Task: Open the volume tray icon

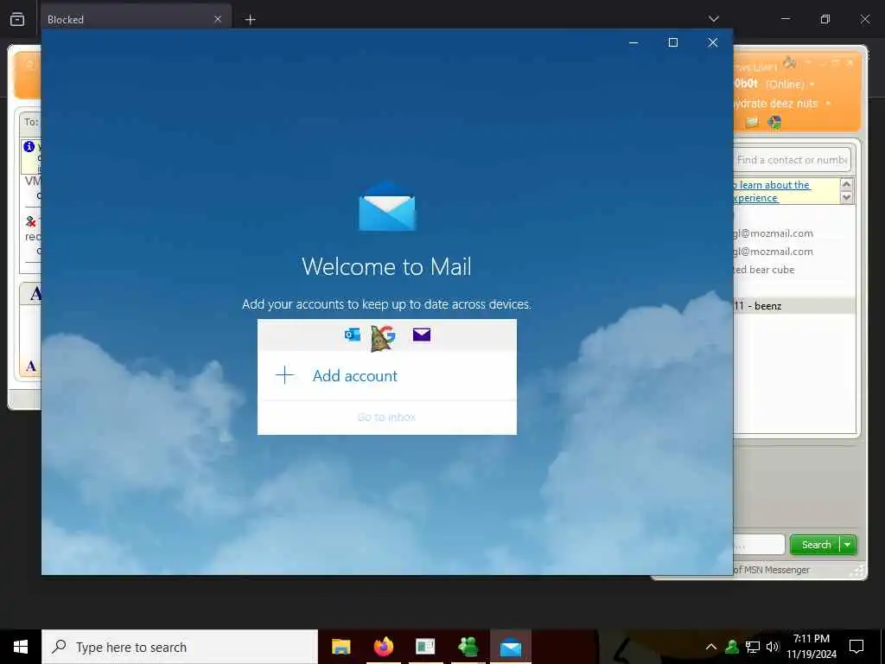Action: point(772,647)
